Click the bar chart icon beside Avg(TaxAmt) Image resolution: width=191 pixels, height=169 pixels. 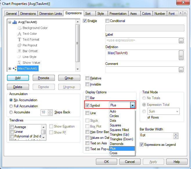(14, 22)
